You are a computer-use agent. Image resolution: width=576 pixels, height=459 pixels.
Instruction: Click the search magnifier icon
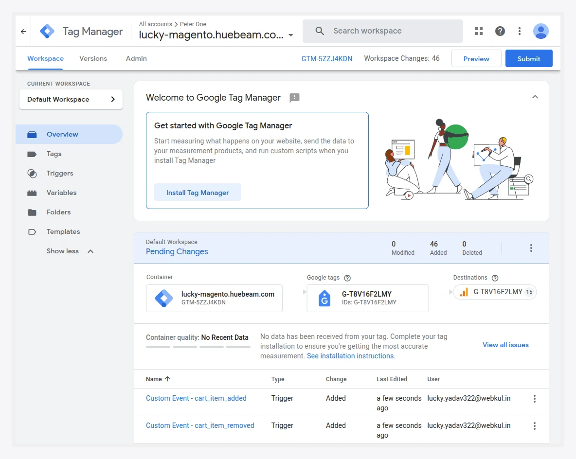320,31
